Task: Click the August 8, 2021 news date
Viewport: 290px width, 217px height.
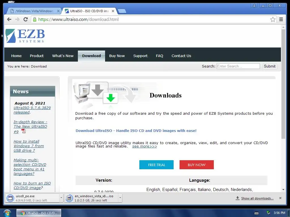Action: pos(30,103)
